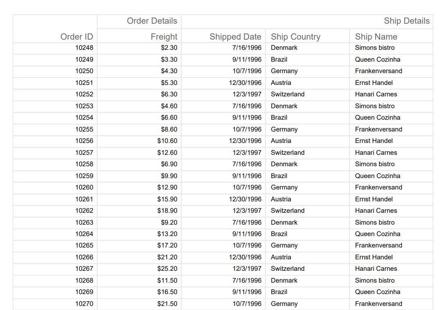Click the Order ID column header

77,37
